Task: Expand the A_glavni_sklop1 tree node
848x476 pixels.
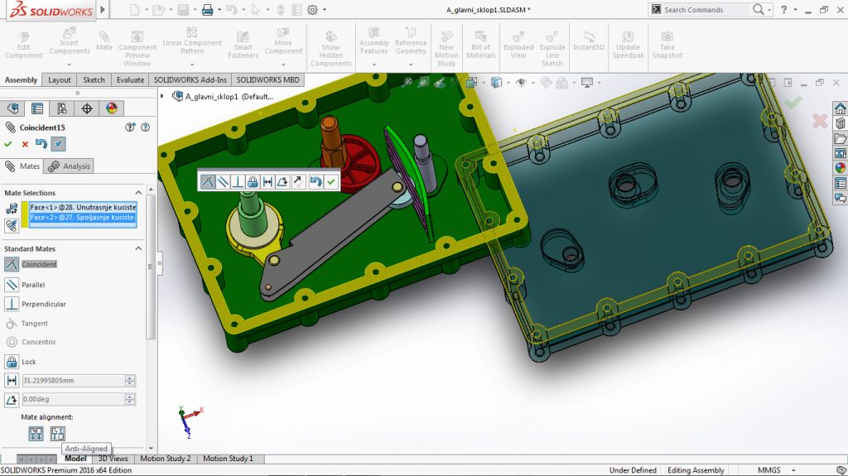Action: click(x=161, y=96)
